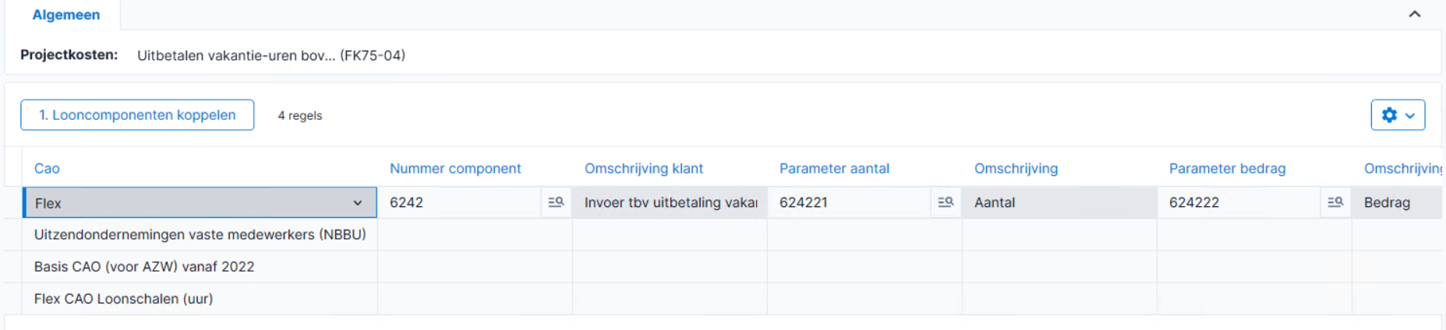Click 1. Looncomponenten koppelen button

click(137, 115)
